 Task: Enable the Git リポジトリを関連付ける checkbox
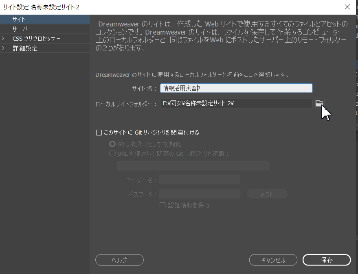tap(99, 132)
